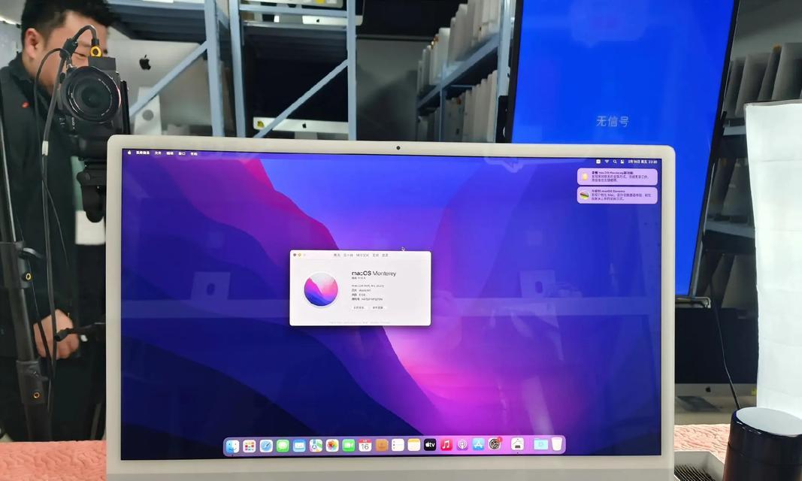Open the Music app in the Dock

click(446, 445)
